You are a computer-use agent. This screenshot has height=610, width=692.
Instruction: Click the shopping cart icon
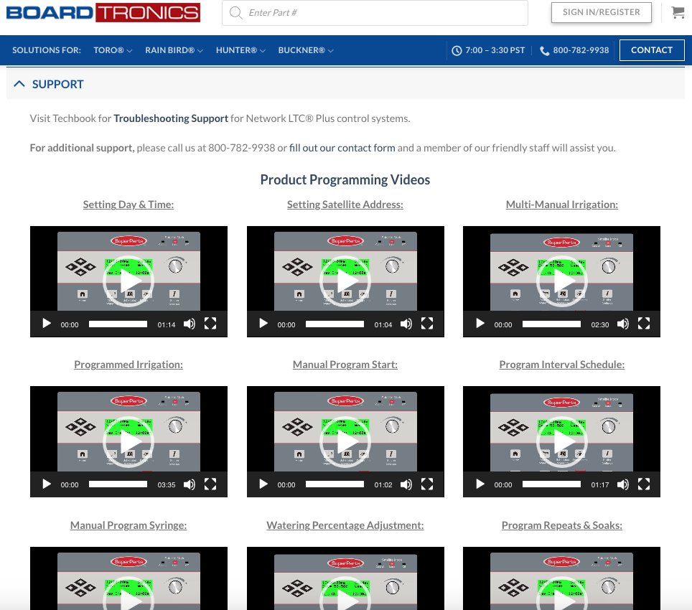678,12
